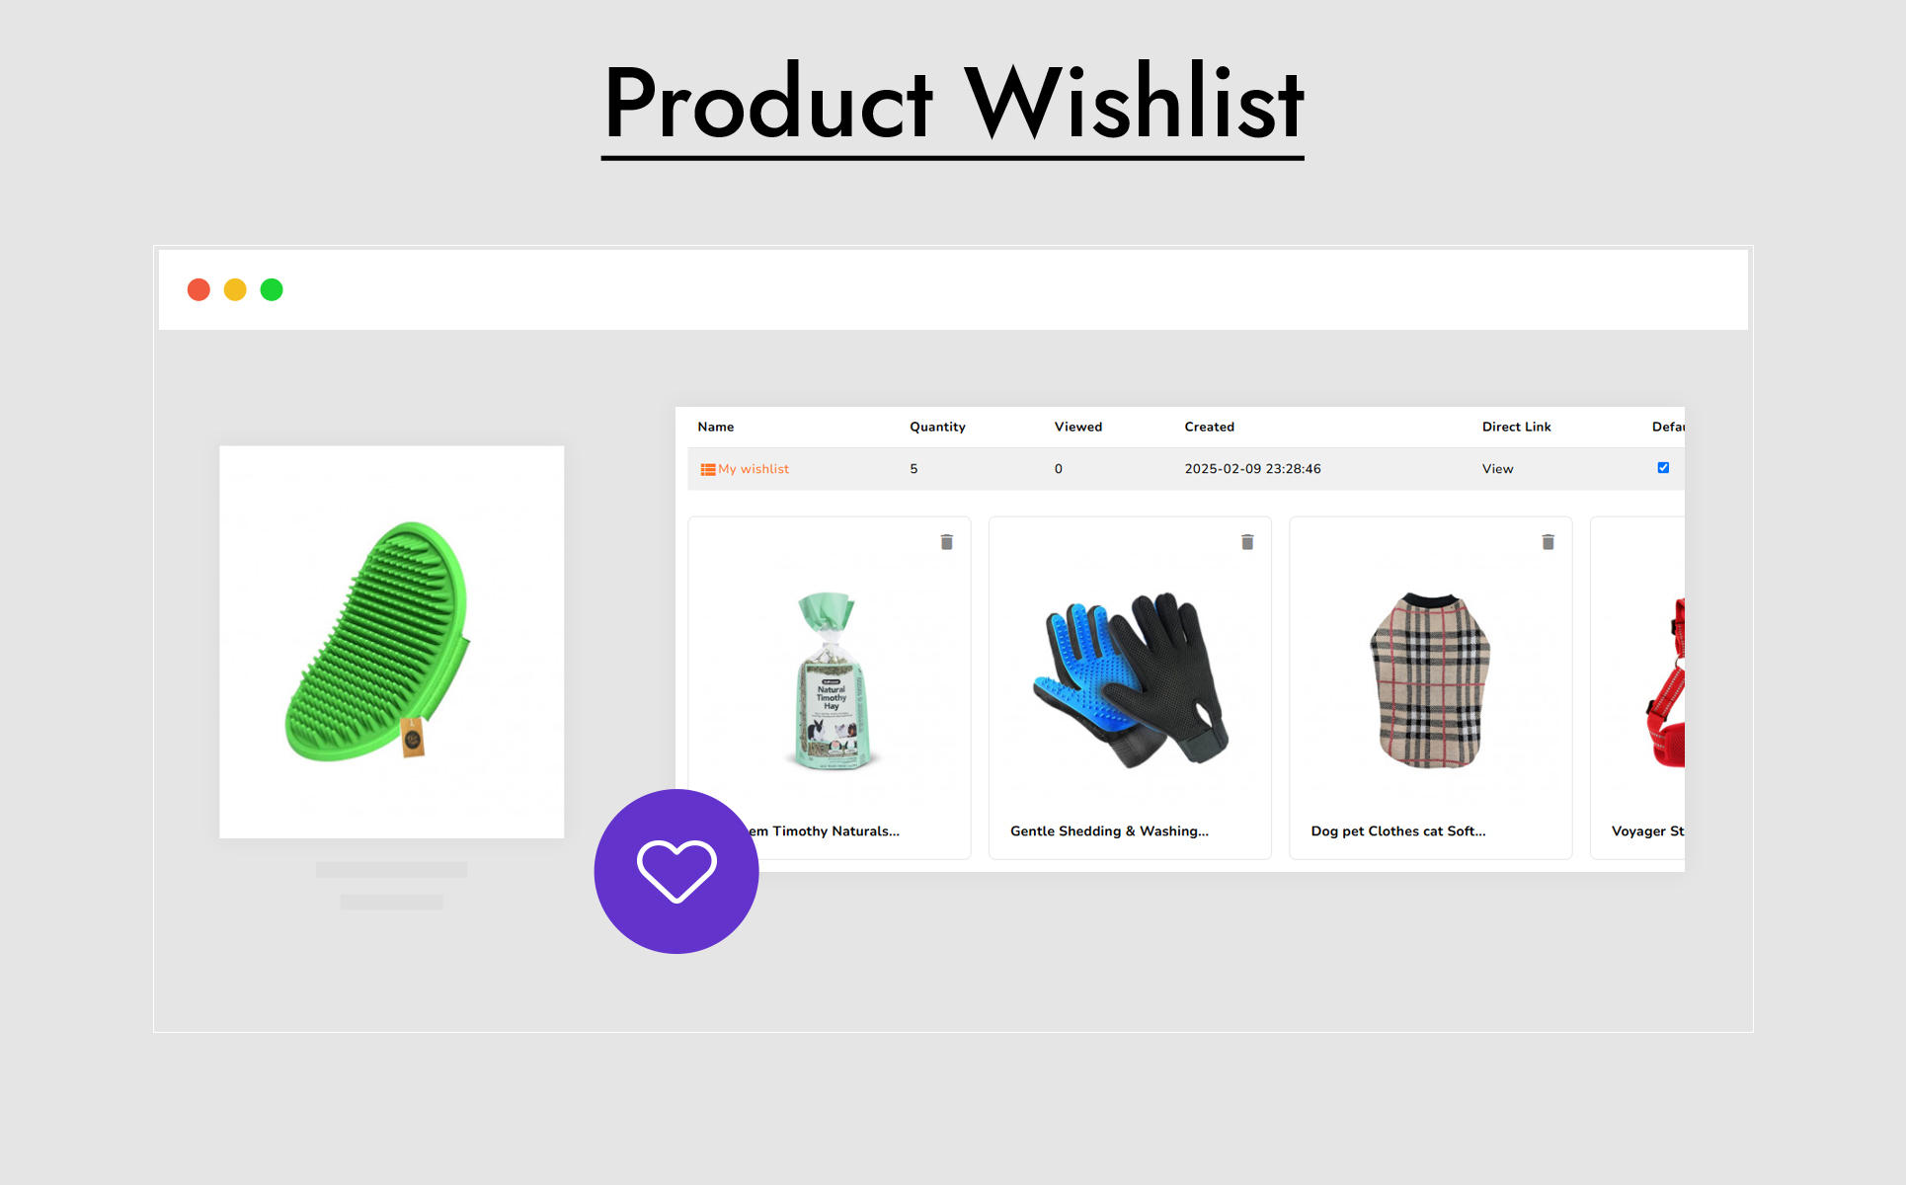Viewport: 1906px width, 1185px height.
Task: Open the Timothy Hay product image
Action: point(832,681)
